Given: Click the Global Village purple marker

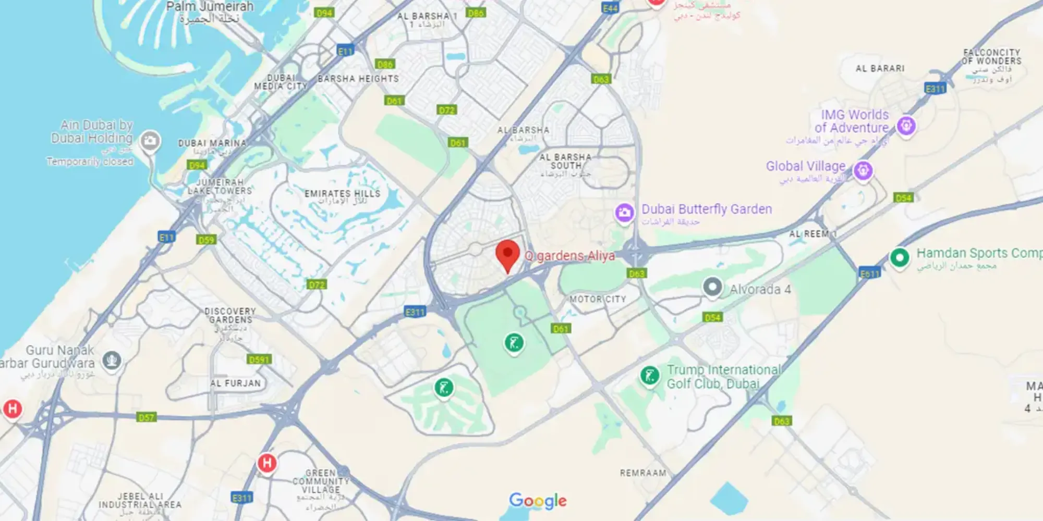Looking at the screenshot, I should pyautogui.click(x=863, y=171).
